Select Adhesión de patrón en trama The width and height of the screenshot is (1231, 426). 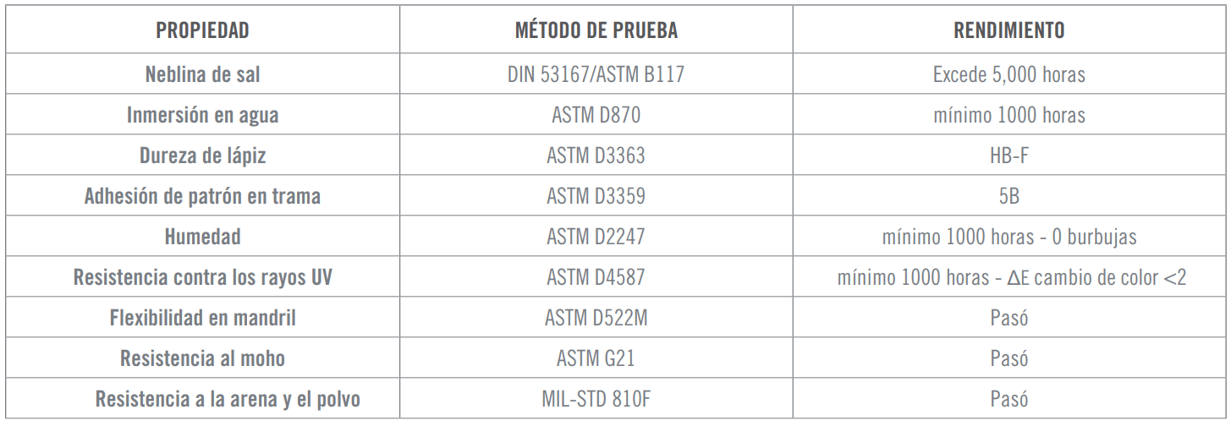point(202,196)
